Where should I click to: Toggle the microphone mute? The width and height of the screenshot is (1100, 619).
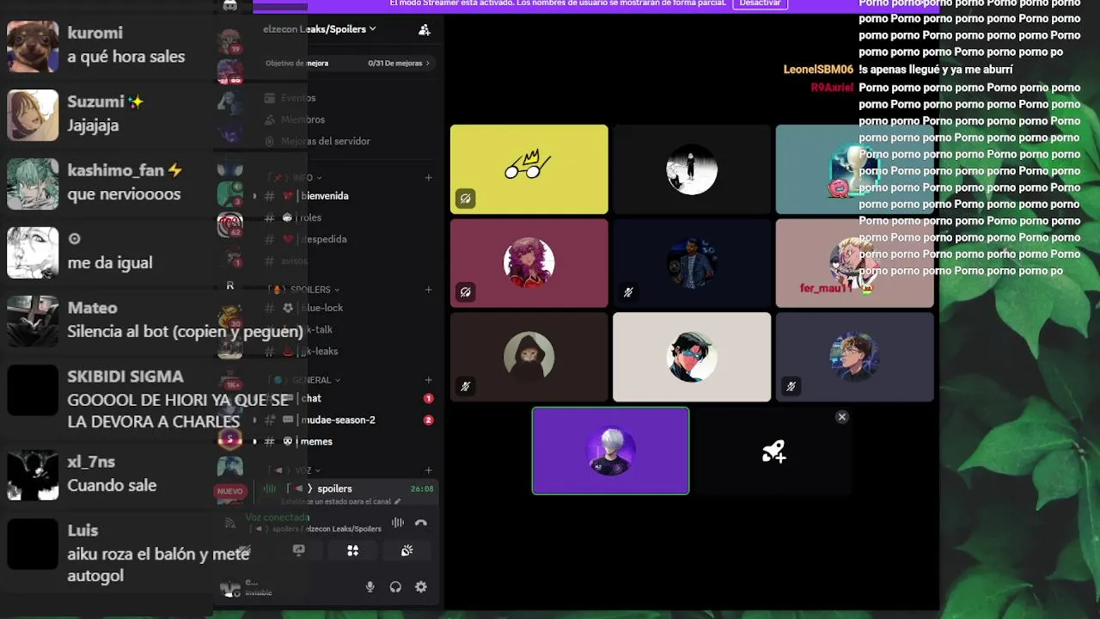(x=370, y=587)
